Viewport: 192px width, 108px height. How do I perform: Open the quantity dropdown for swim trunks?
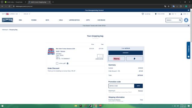[100, 56]
